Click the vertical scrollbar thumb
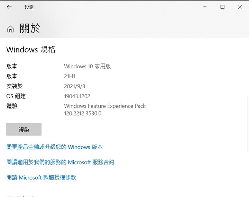This screenshot has height=197, width=249. 248,124
